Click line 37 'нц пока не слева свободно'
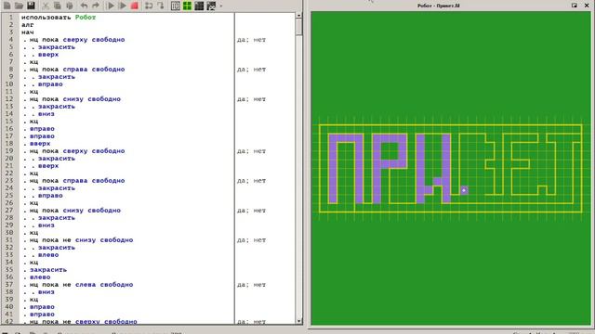This screenshot has height=334, width=595. (81, 285)
